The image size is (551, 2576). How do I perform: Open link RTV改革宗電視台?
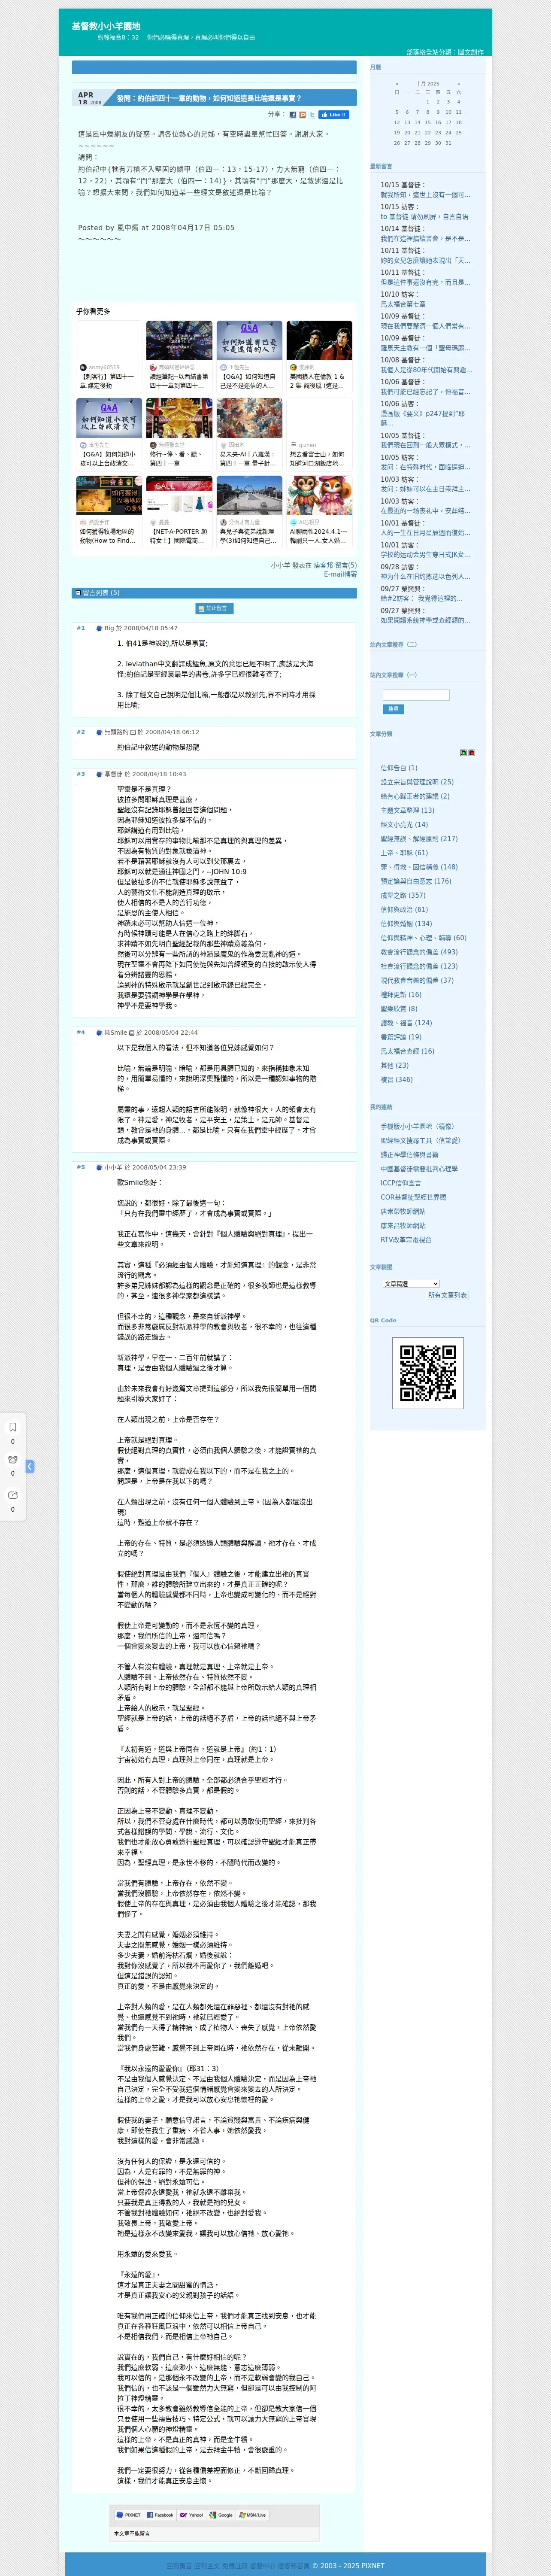[406, 1239]
